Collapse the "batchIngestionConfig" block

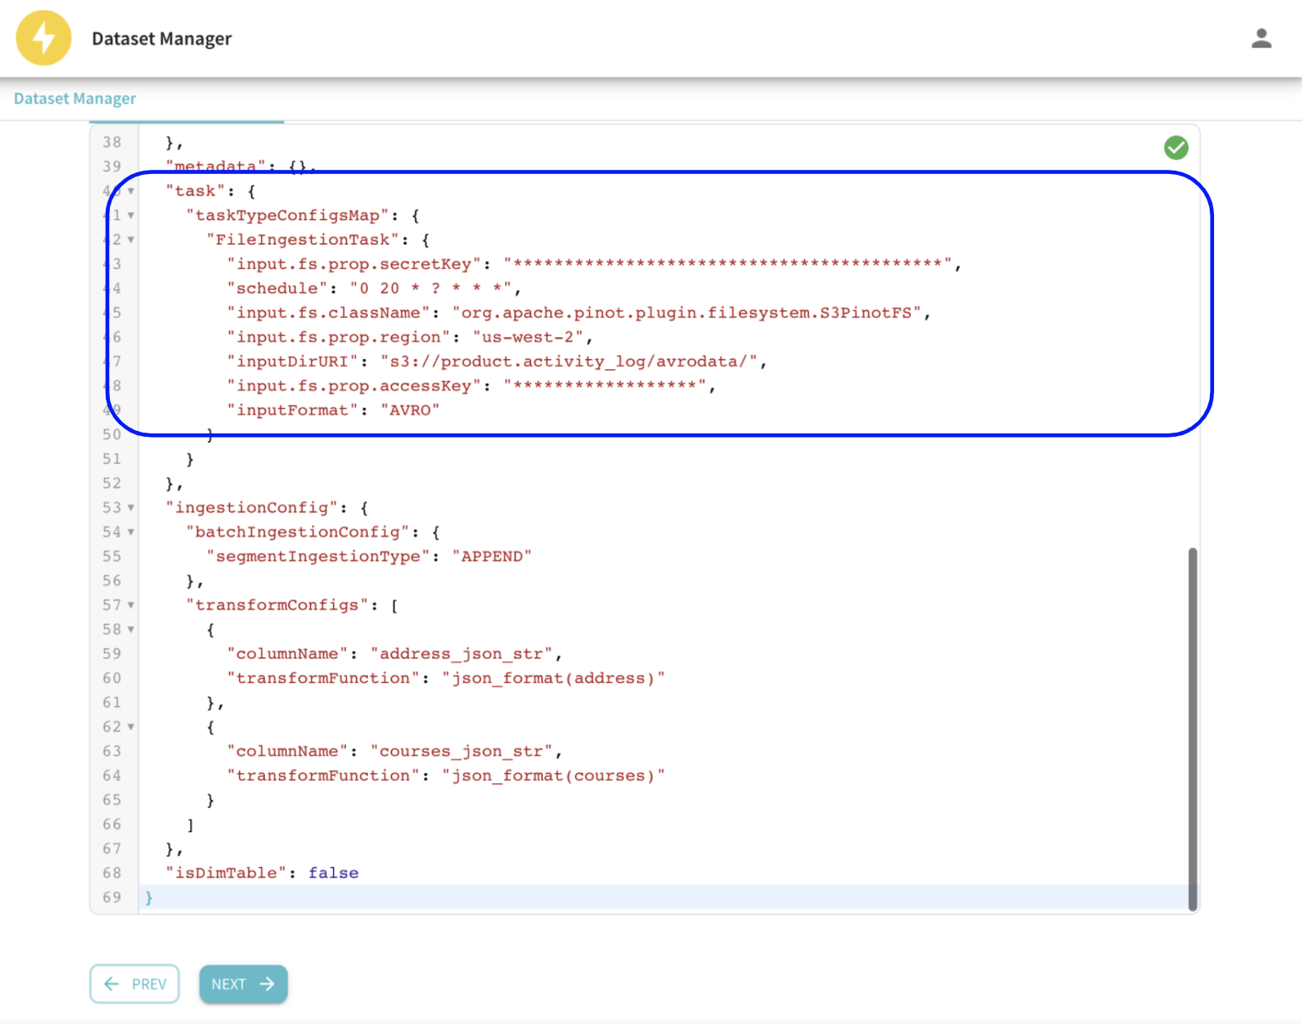pos(132,532)
